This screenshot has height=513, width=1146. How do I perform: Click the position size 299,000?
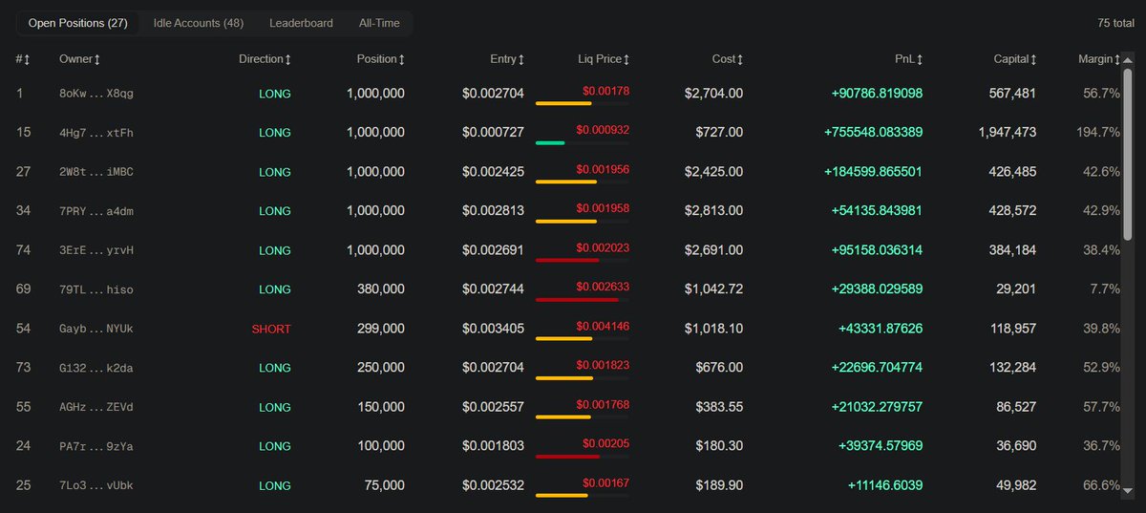[381, 329]
